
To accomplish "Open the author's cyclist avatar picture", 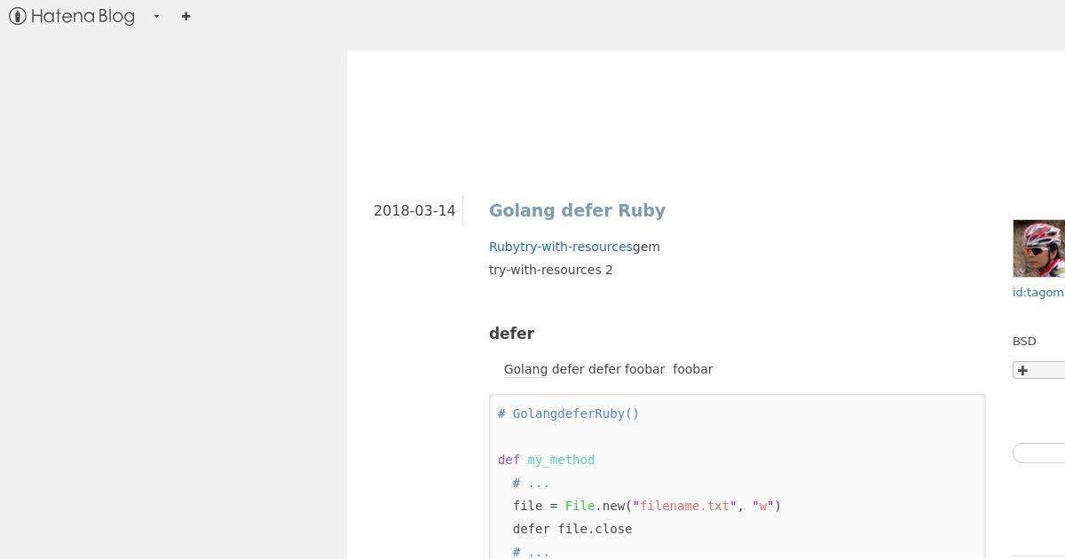I will point(1038,248).
